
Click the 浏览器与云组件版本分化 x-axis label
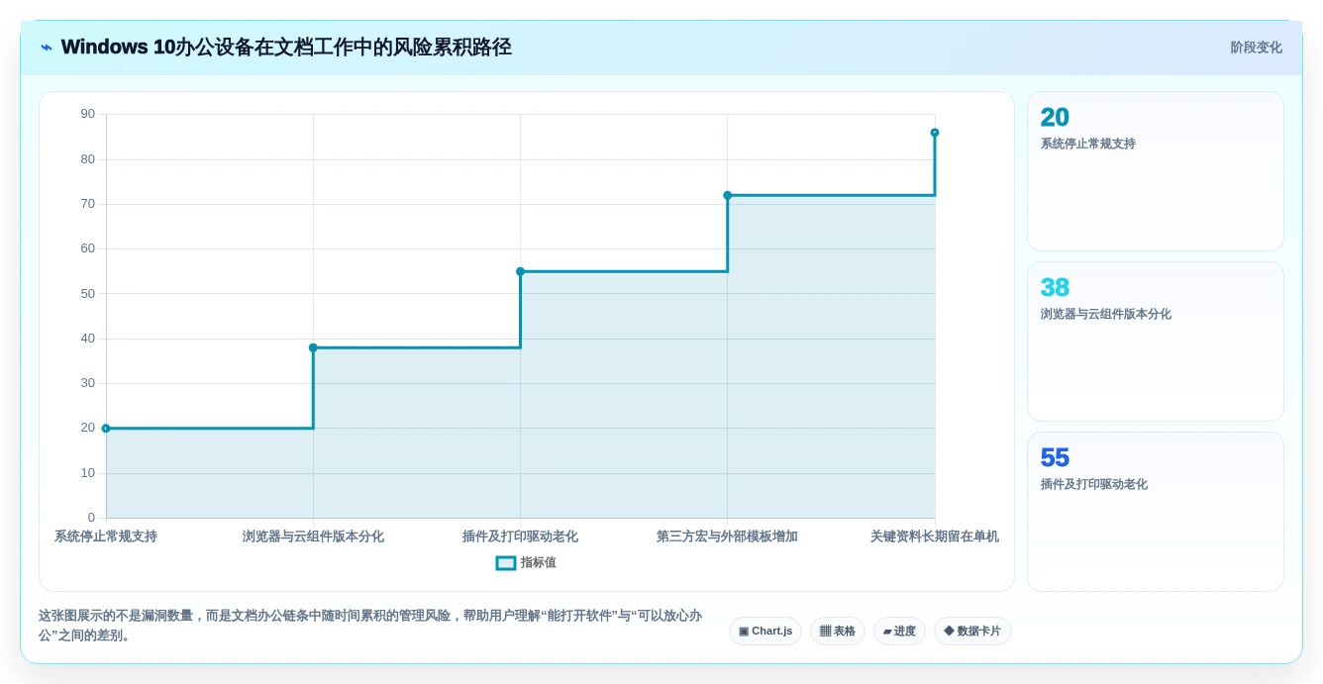313,537
